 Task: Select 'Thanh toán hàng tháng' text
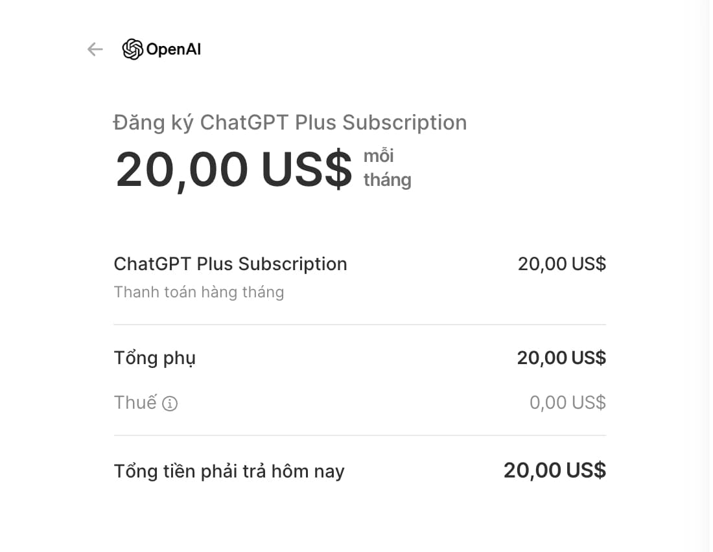pyautogui.click(x=199, y=292)
